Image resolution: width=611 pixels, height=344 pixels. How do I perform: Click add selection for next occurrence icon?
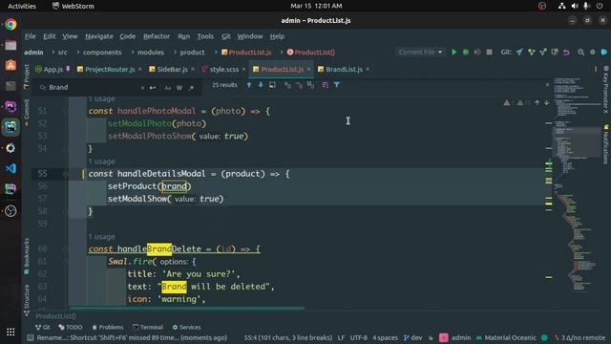click(287, 85)
